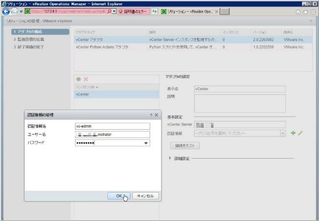The height and width of the screenshot is (221, 319).
Task: Click the certificate error badge
Action: (x=134, y=12)
